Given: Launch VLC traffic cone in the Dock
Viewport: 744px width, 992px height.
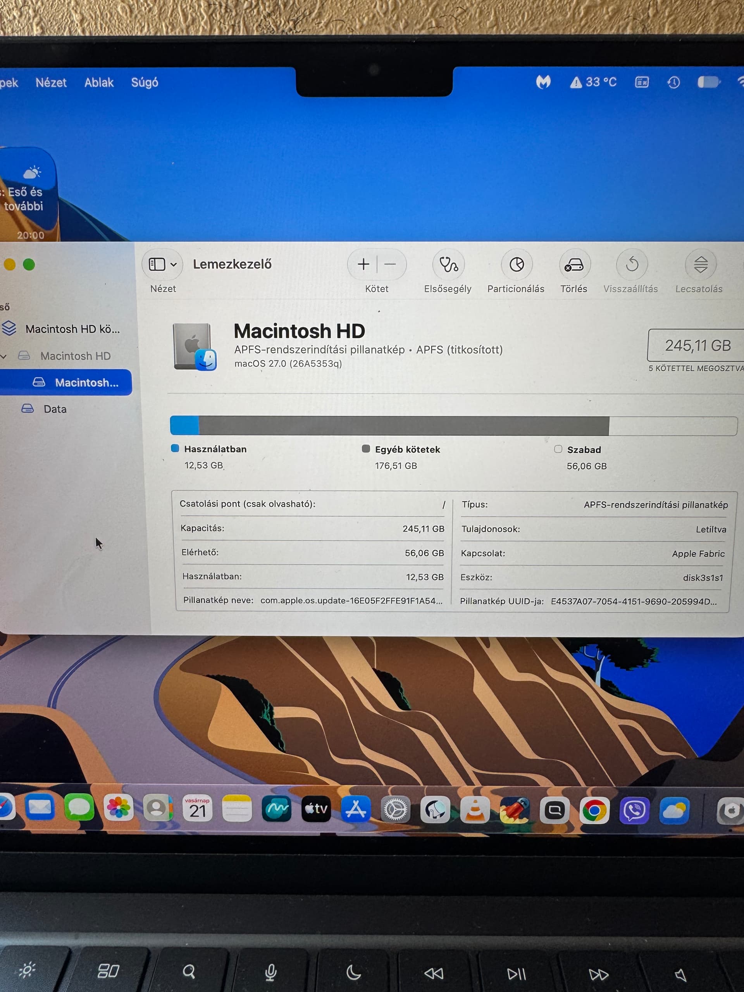Looking at the screenshot, I should (475, 810).
